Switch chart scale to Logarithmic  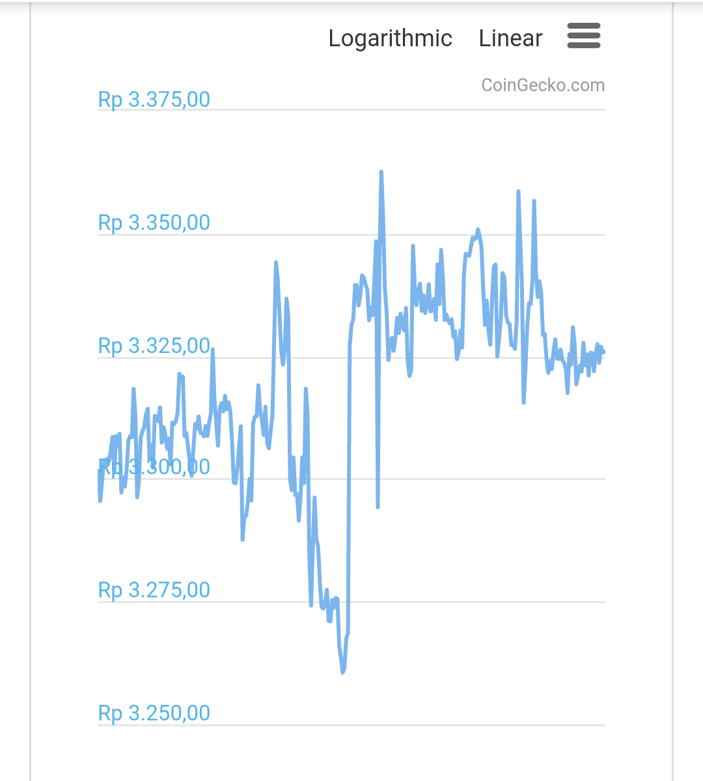[x=390, y=38]
